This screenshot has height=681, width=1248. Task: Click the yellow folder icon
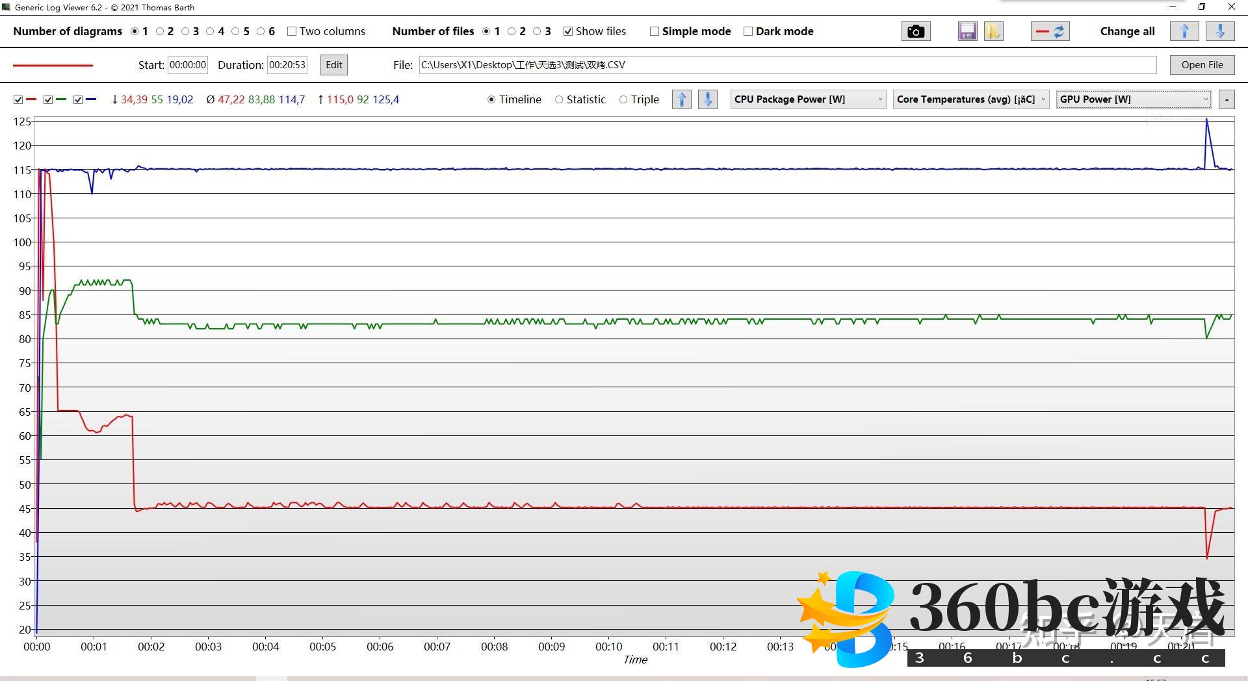993,31
